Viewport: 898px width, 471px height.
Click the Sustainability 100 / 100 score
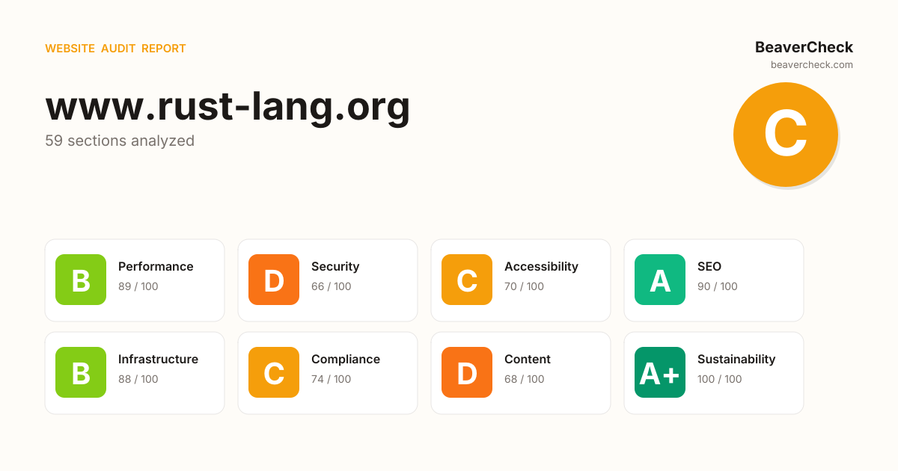pos(719,379)
